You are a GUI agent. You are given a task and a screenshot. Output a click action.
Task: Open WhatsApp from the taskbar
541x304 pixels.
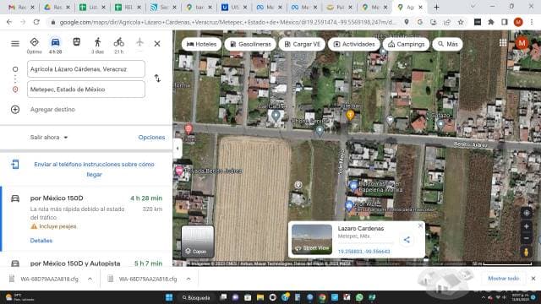[x=359, y=297]
